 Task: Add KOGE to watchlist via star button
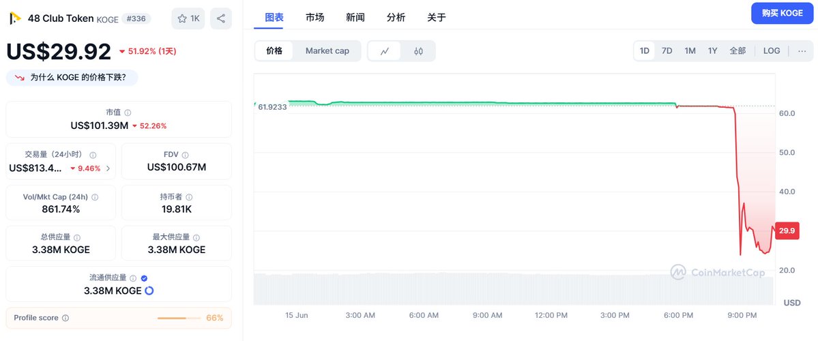click(188, 19)
